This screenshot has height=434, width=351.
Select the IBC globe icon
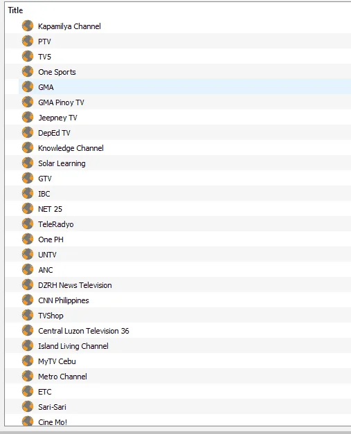28,194
